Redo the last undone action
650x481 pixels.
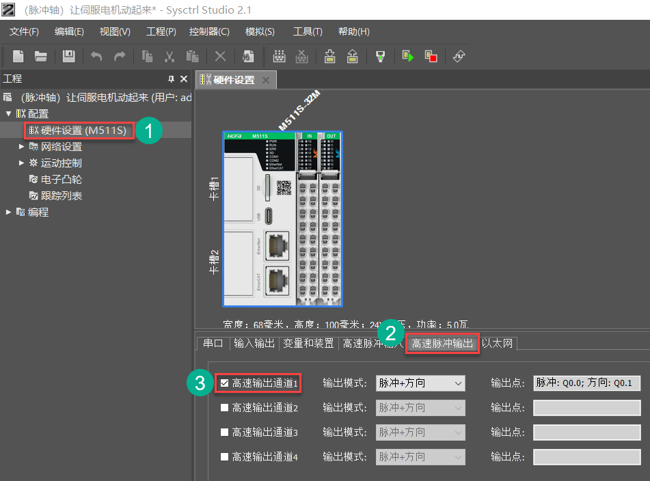(x=120, y=56)
